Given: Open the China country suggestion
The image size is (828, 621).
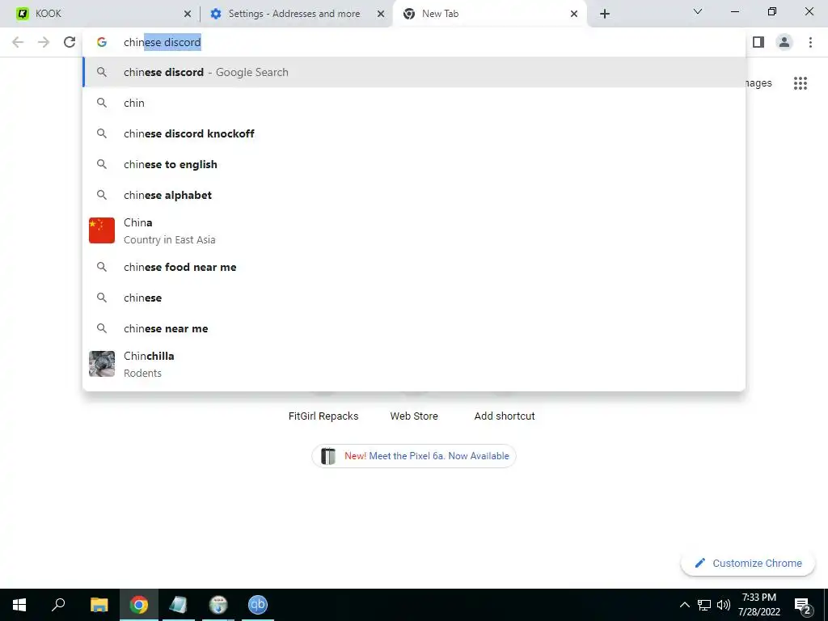Looking at the screenshot, I should (x=414, y=230).
